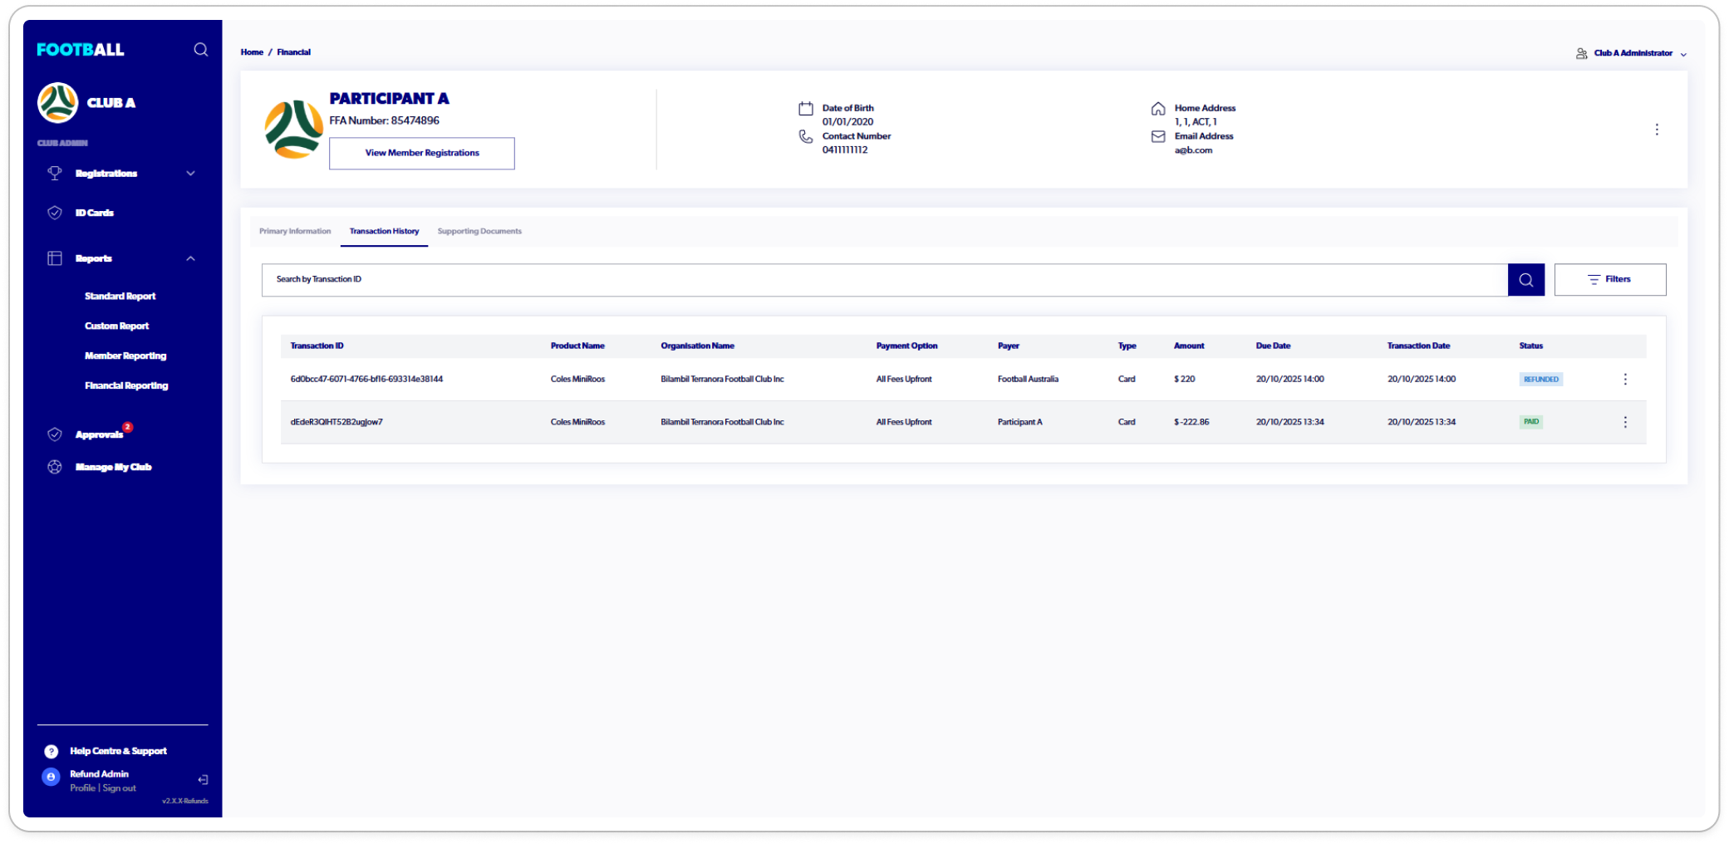Click the Home Address house icon

(1157, 109)
